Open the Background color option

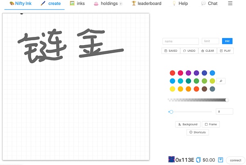(x=187, y=124)
